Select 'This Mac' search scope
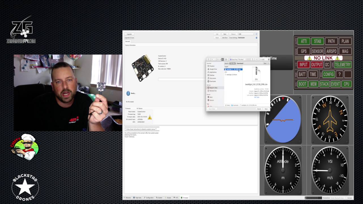 tap(233, 63)
